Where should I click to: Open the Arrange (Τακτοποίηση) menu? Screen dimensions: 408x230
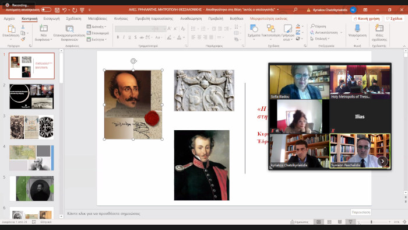coord(270,33)
